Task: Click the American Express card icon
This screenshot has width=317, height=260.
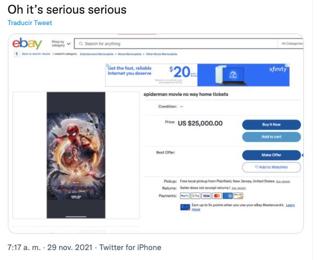Action: point(228,196)
